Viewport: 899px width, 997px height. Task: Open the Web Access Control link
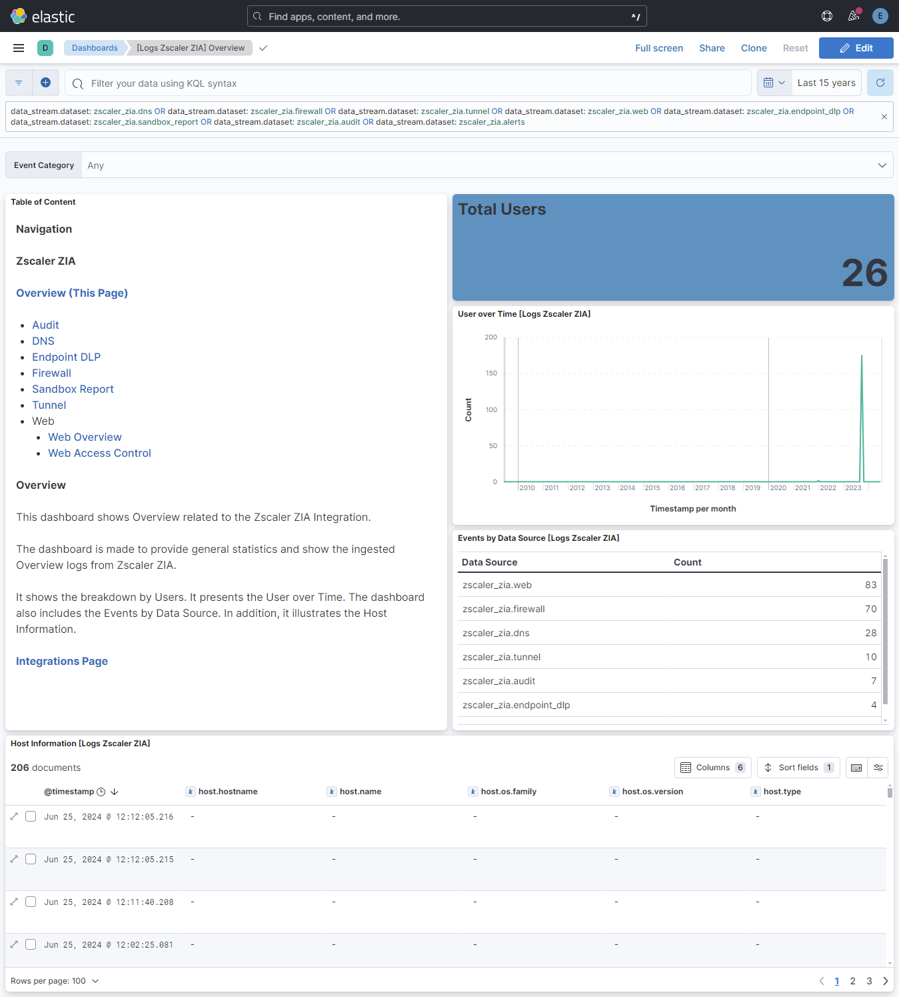pyautogui.click(x=99, y=453)
